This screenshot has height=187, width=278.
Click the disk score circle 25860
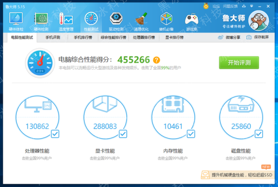(x=241, y=117)
